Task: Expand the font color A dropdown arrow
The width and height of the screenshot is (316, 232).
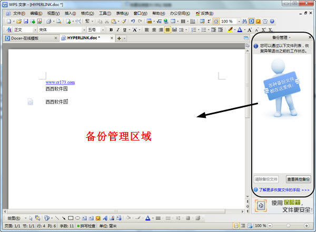Action: (245, 30)
